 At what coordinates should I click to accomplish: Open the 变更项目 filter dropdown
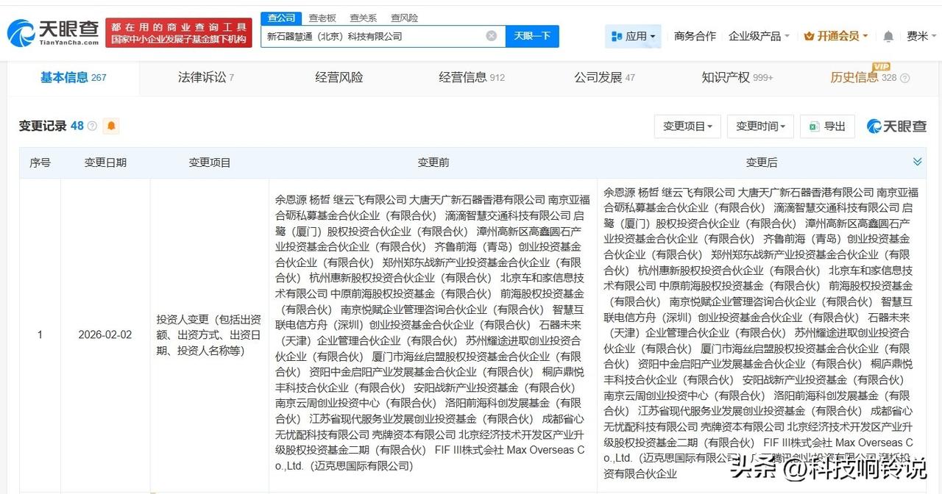pos(687,126)
